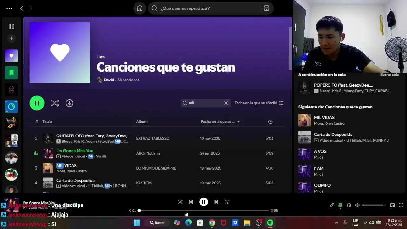Select MIL VIDAS in the queue panel
Viewport: 407px width, 229px height.
click(x=324, y=117)
